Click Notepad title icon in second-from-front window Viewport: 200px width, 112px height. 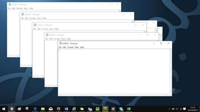pyautogui.click(x=47, y=35)
